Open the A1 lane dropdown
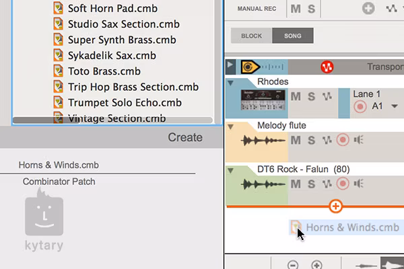Screen dimensions: 404x269 pos(394,106)
